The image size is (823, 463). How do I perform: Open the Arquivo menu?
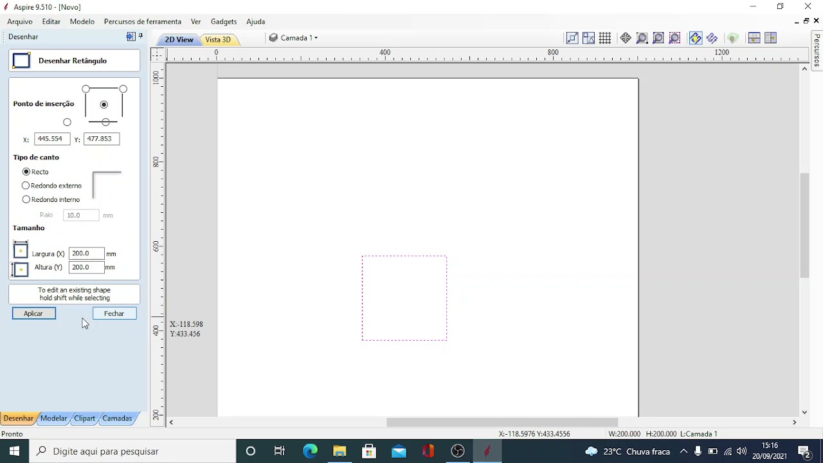coord(20,21)
